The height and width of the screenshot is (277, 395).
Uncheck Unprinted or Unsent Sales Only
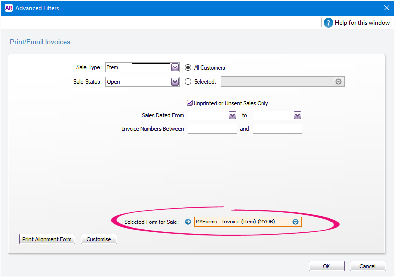pyautogui.click(x=190, y=103)
